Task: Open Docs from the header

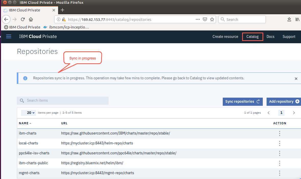Action: tap(270, 37)
